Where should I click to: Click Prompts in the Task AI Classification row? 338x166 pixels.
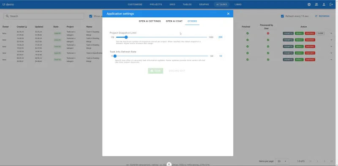(288, 53)
